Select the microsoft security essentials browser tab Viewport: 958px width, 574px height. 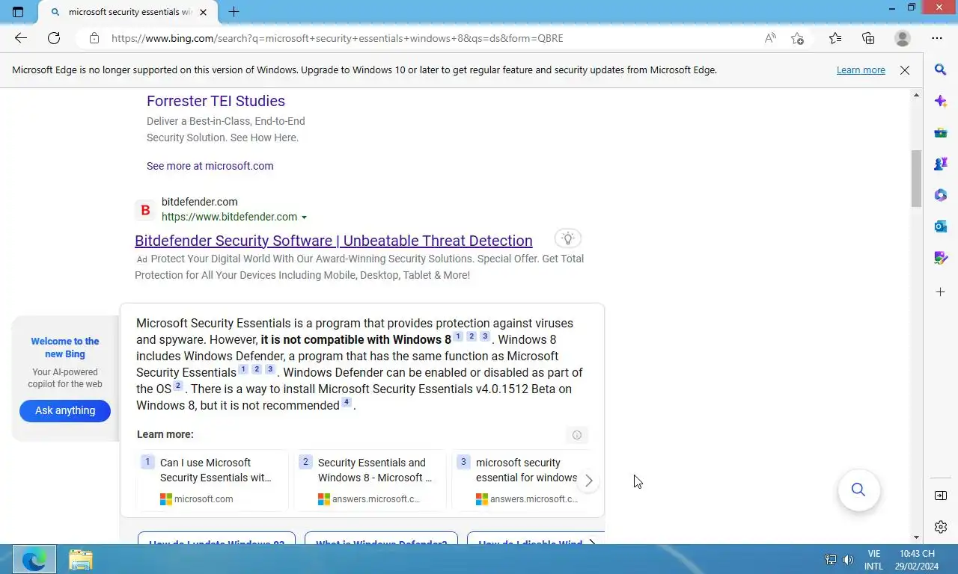tap(127, 12)
